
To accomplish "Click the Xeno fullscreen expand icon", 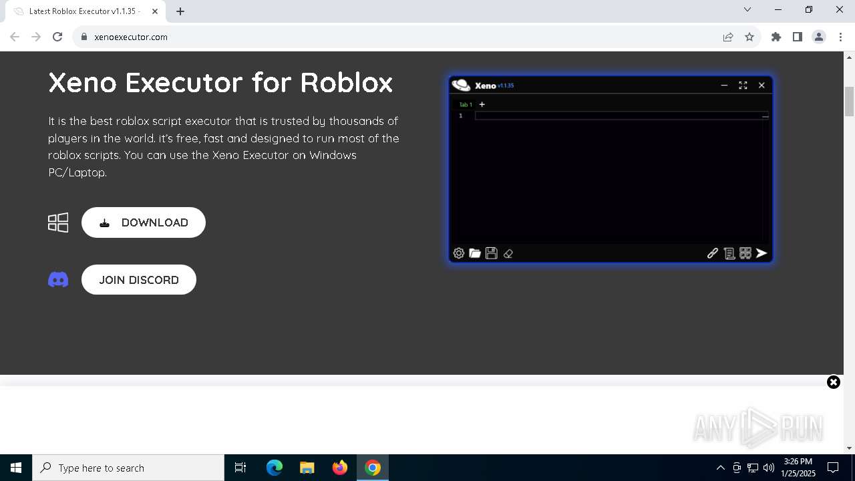I will 743,86.
